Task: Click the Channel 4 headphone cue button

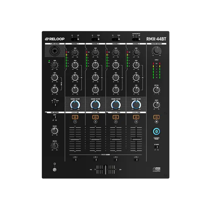Action: click(x=136, y=117)
